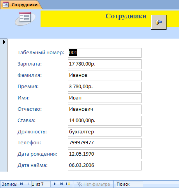Click the Премия field 3 780,00р.

point(105,87)
